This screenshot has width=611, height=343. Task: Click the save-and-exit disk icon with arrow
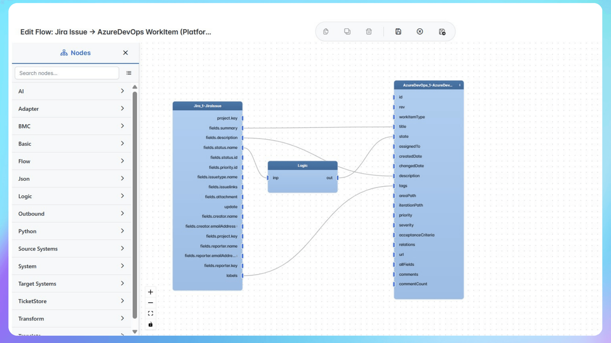tap(442, 31)
